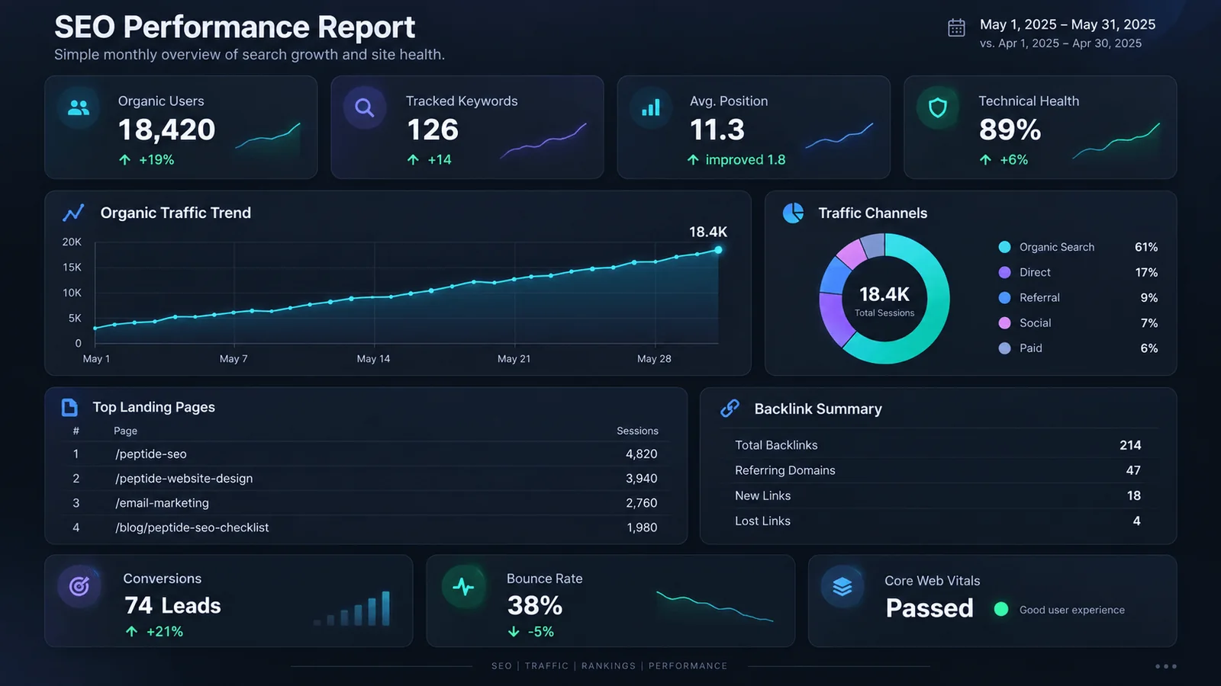Click the Avg. Position value 11.3
This screenshot has width=1221, height=686.
(717, 130)
